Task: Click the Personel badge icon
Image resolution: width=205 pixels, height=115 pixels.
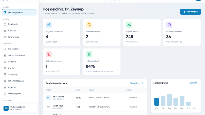Action: pyautogui.click(x=5, y=62)
